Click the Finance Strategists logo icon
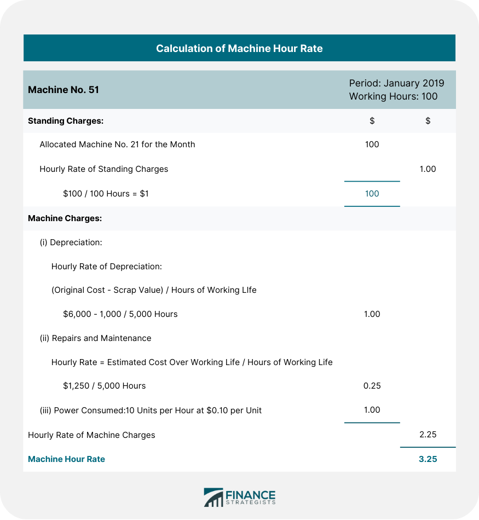Image resolution: width=479 pixels, height=520 pixels. [213, 497]
